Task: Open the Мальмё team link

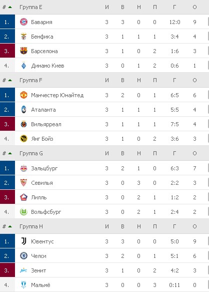Action: pyautogui.click(x=40, y=285)
